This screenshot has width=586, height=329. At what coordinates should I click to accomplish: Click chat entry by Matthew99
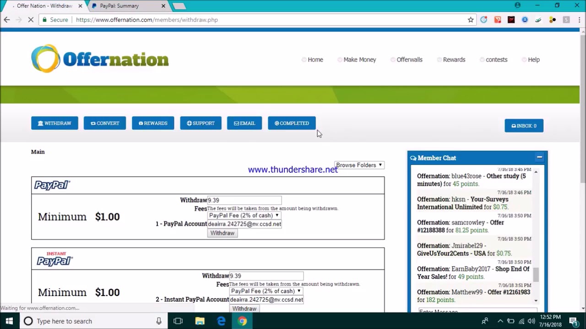(473, 296)
